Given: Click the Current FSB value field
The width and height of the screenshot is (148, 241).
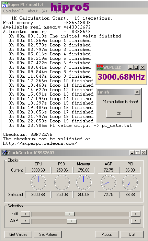Looking at the screenshot, I should [62, 170].
